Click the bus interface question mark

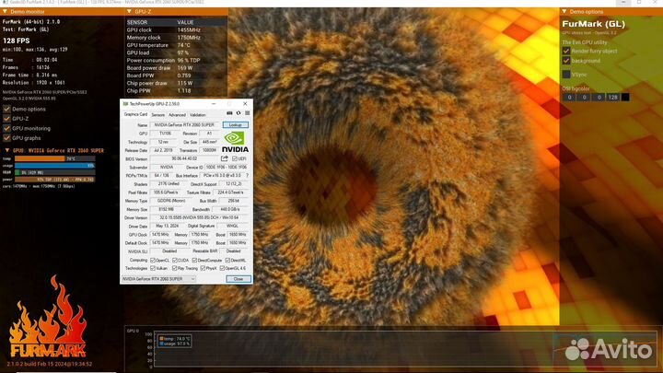tap(248, 176)
